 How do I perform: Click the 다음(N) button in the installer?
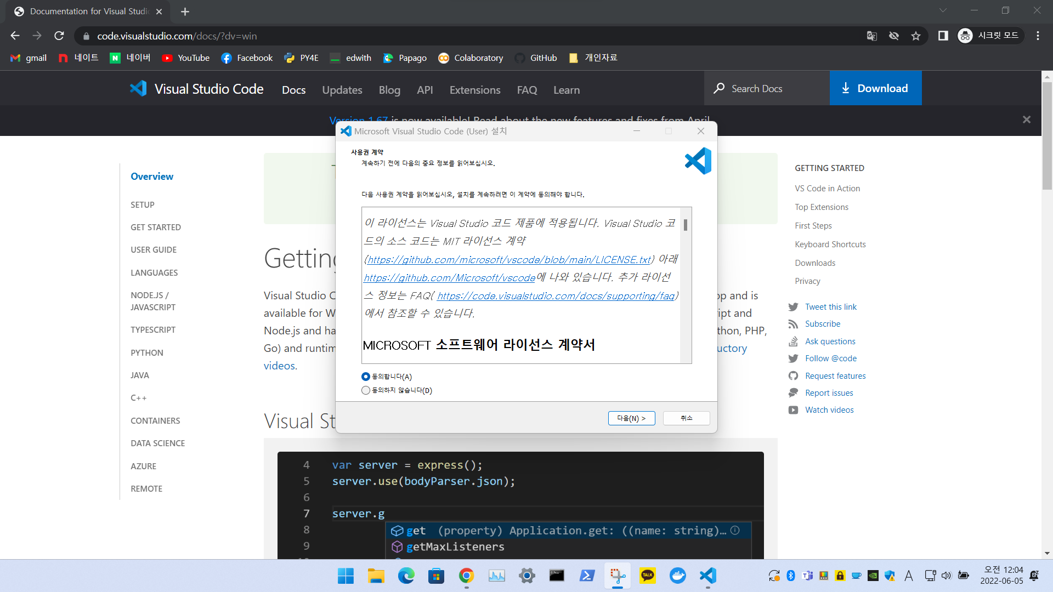tap(631, 418)
